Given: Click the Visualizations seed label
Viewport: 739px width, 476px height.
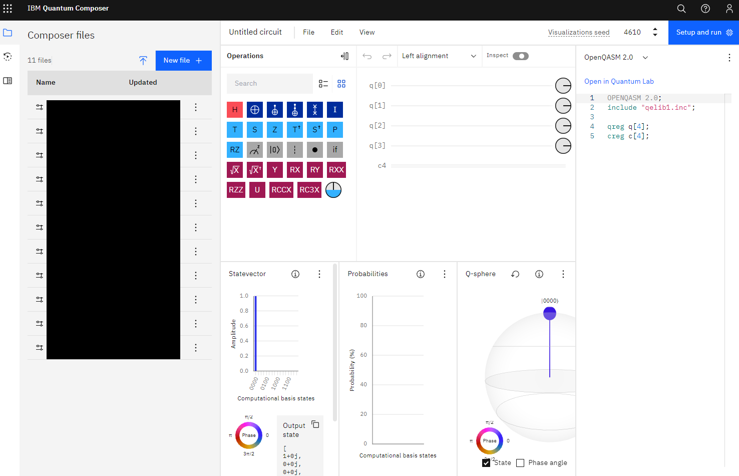Looking at the screenshot, I should pyautogui.click(x=579, y=33).
